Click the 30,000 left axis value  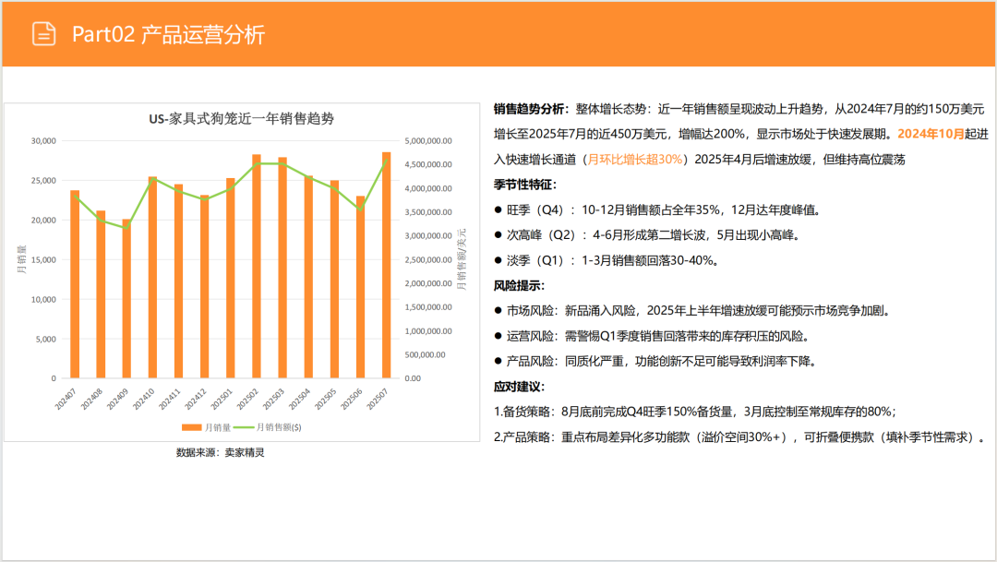coord(43,141)
